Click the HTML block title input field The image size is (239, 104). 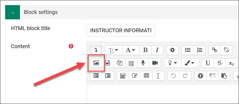pyautogui.click(x=121, y=30)
